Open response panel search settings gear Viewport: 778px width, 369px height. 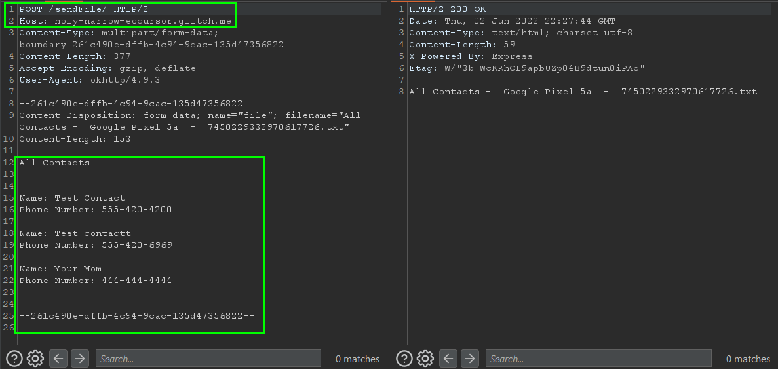click(x=426, y=358)
